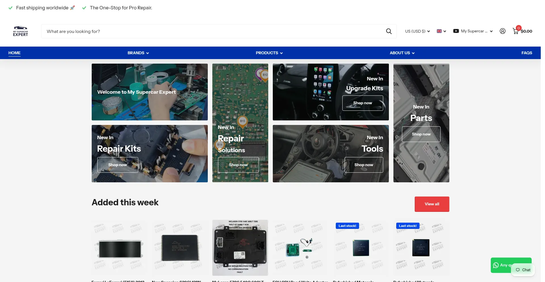Image resolution: width=545 pixels, height=282 pixels.
Task: Click Shop now under Repair Kits
Action: [118, 165]
